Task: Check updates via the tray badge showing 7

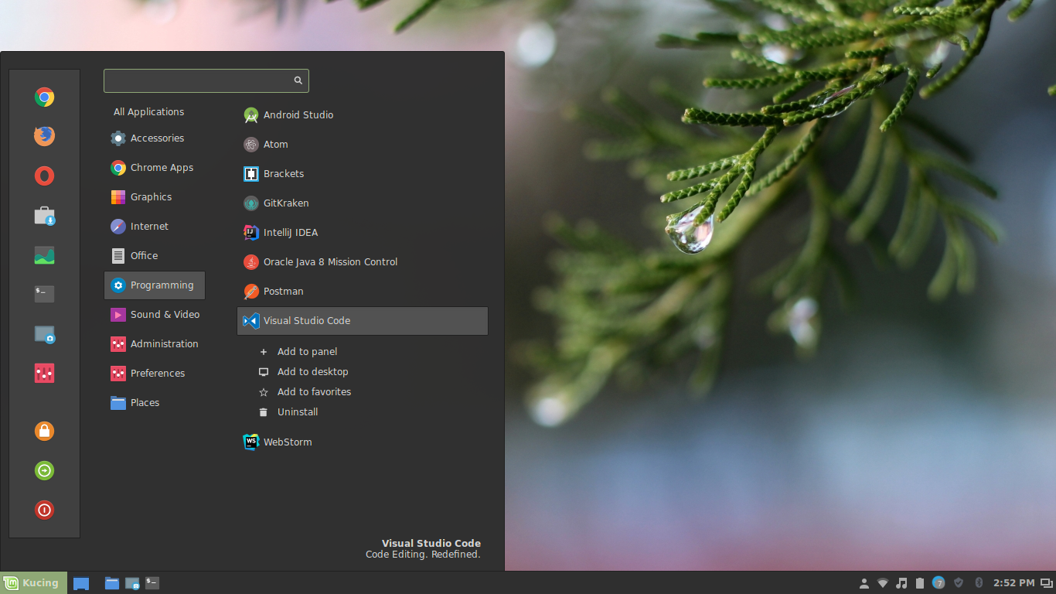Action: (x=938, y=582)
